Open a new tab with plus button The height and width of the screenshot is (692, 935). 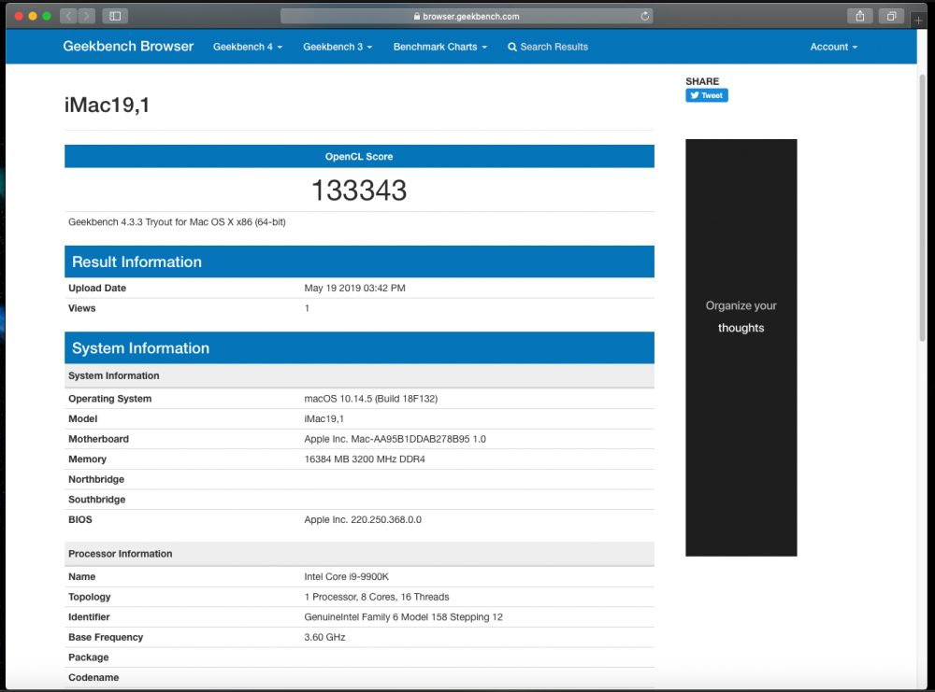coord(918,20)
